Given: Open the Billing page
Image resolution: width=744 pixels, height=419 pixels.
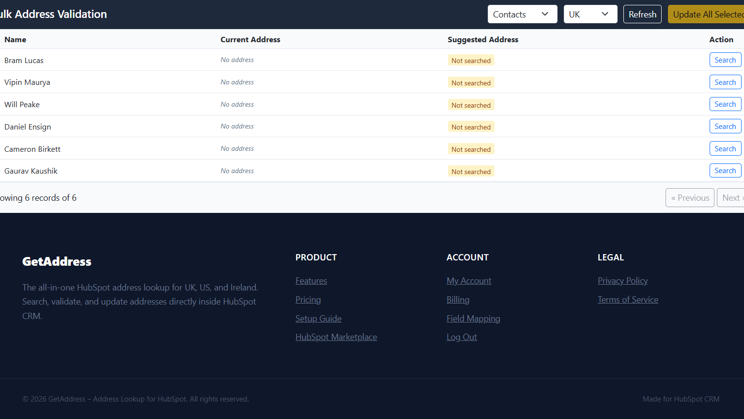Looking at the screenshot, I should point(458,299).
